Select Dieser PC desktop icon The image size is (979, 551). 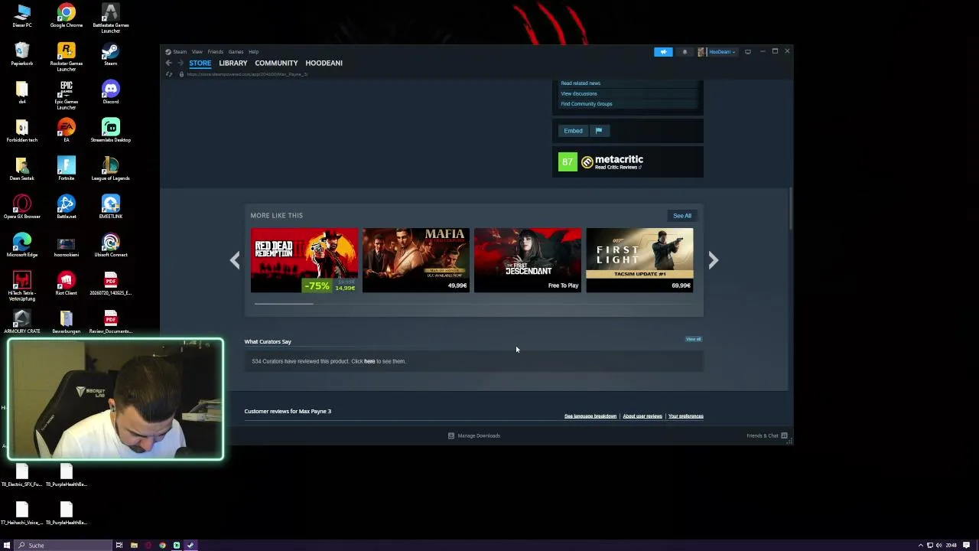22,16
